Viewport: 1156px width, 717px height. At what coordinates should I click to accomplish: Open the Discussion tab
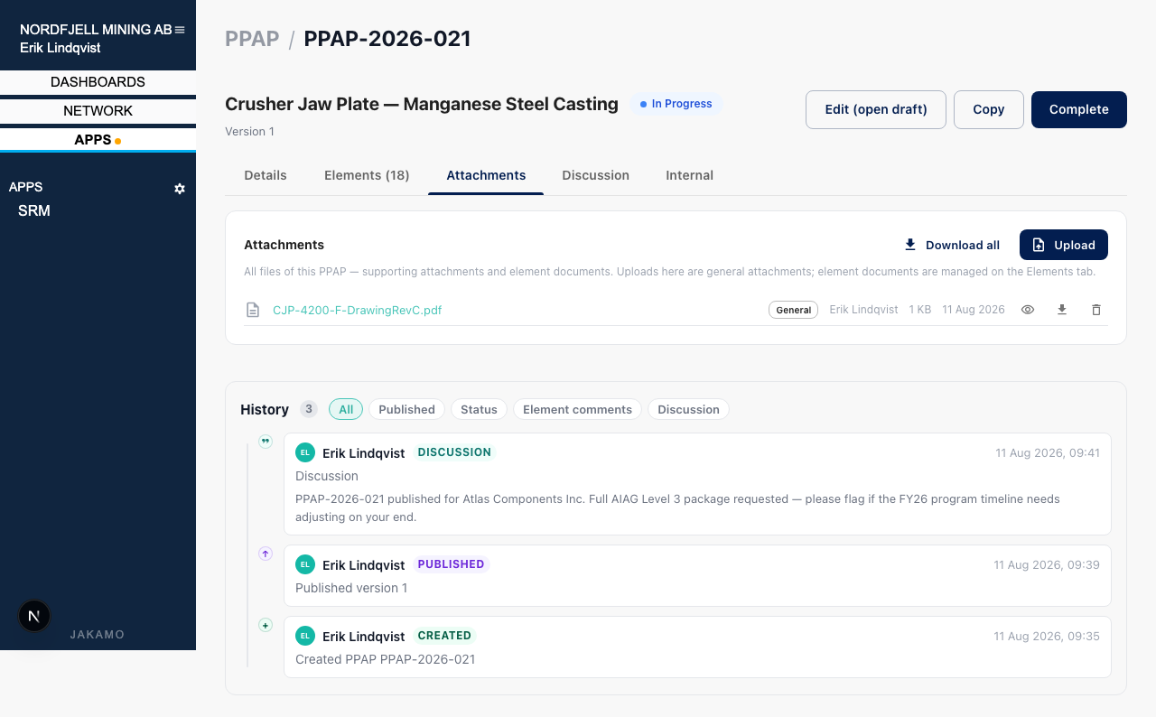point(595,175)
